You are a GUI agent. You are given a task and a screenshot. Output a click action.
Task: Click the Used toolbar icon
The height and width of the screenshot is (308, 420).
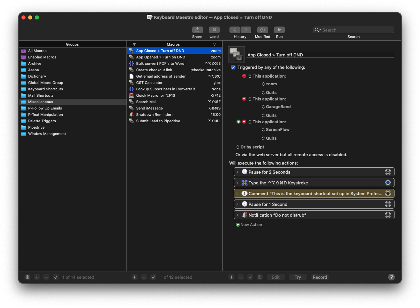pyautogui.click(x=214, y=30)
